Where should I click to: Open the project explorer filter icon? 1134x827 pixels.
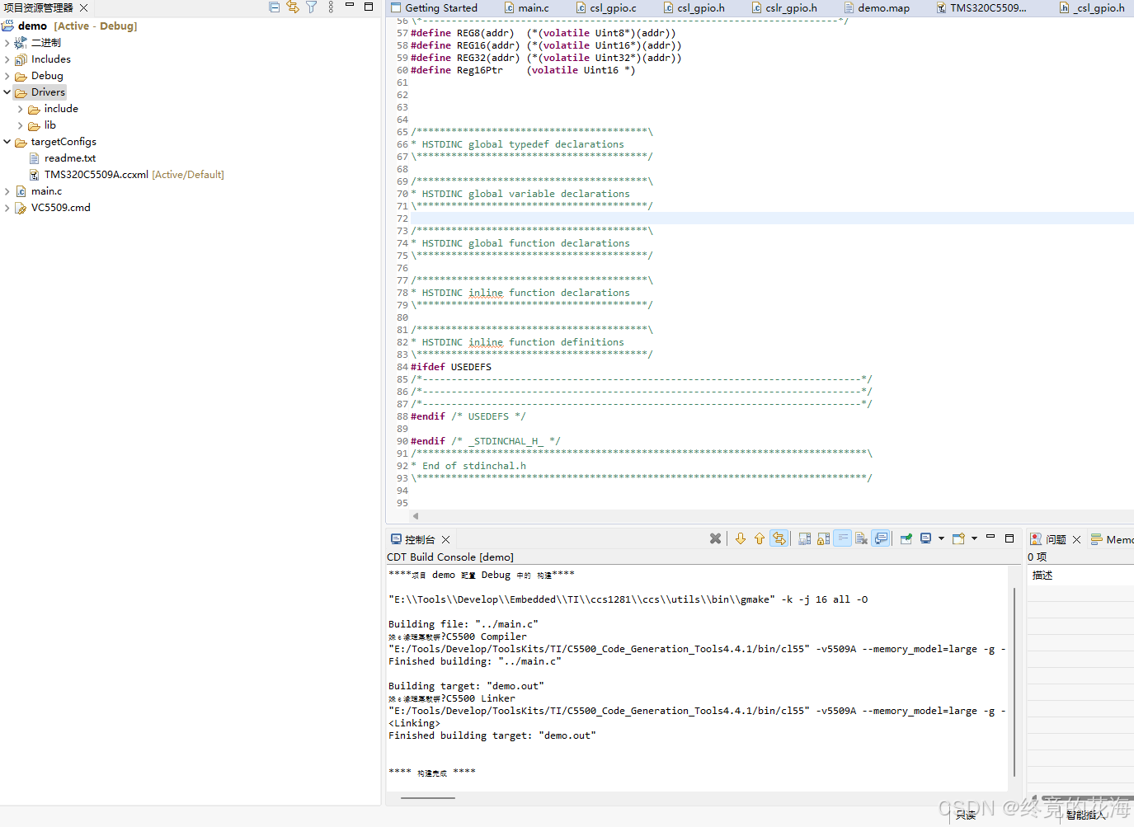pos(312,7)
